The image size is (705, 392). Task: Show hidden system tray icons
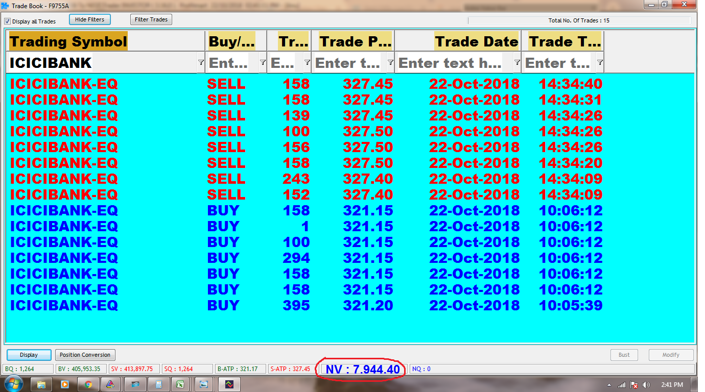pos(609,385)
